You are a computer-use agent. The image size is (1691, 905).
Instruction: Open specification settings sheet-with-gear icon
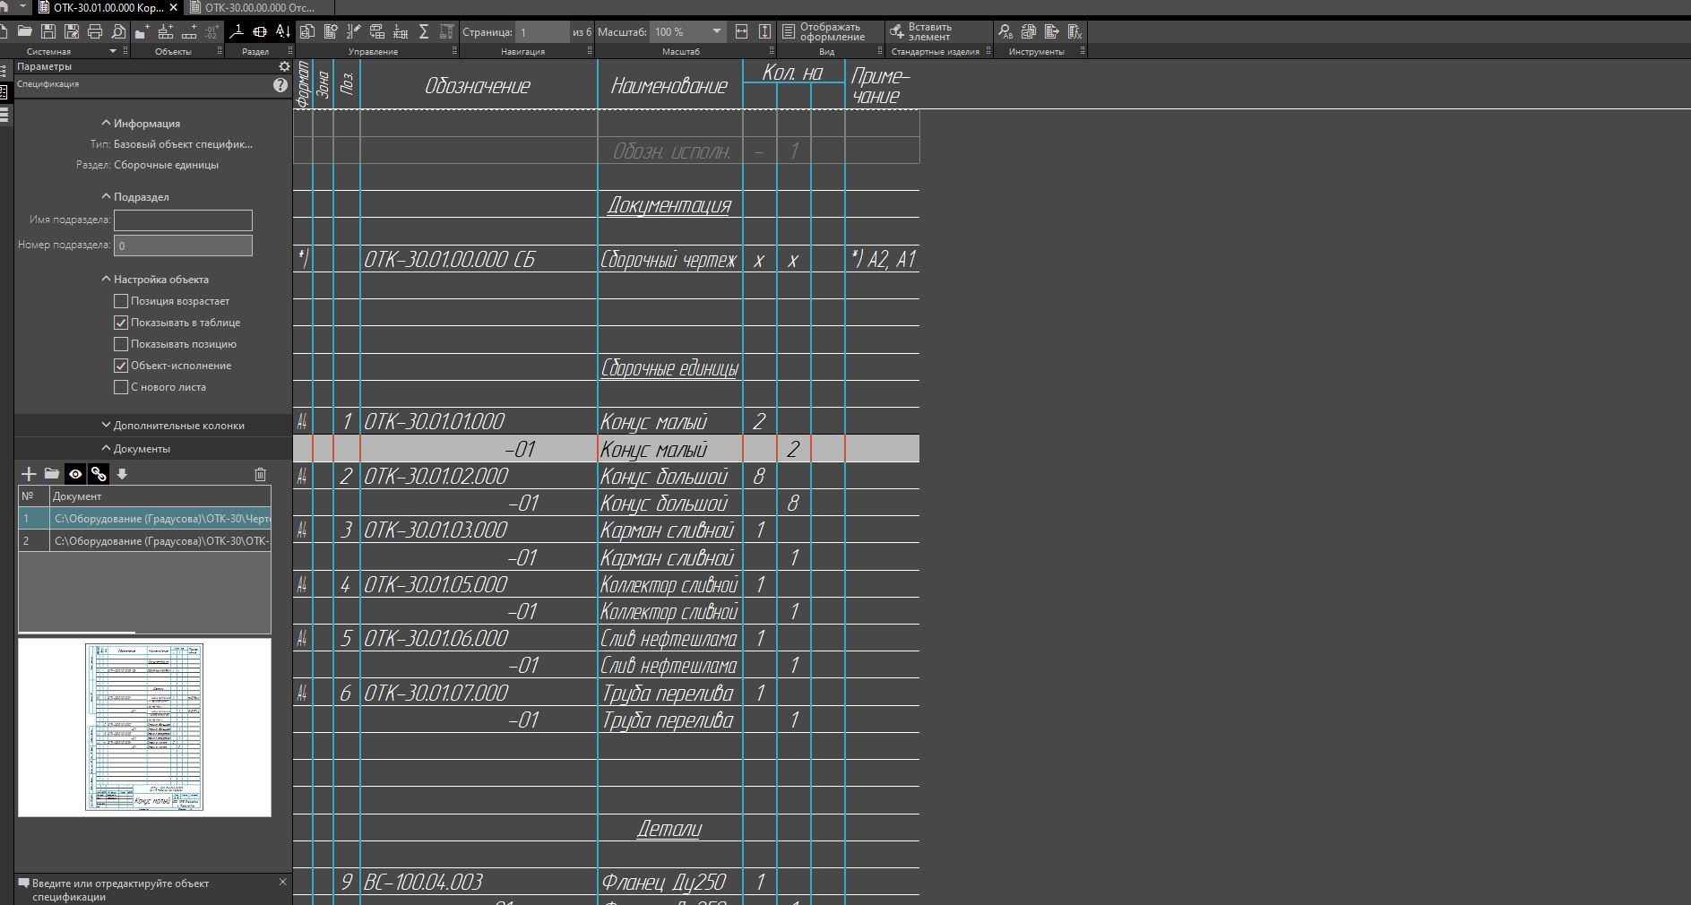tap(331, 31)
